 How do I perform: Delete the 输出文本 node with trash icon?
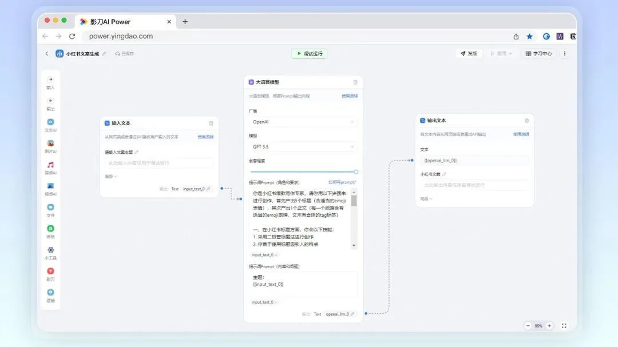(526, 121)
